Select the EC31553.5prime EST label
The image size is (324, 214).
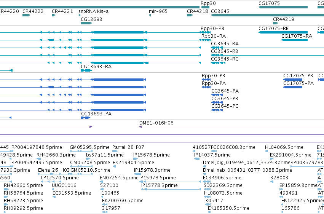pyautogui.click(x=72, y=193)
